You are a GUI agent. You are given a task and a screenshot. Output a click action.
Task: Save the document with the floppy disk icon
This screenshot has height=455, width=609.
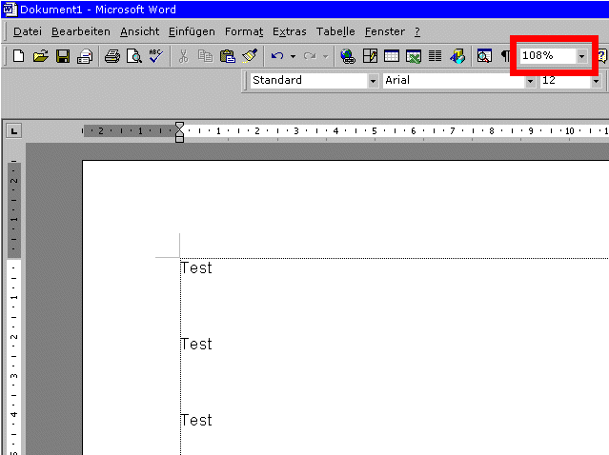click(x=62, y=56)
